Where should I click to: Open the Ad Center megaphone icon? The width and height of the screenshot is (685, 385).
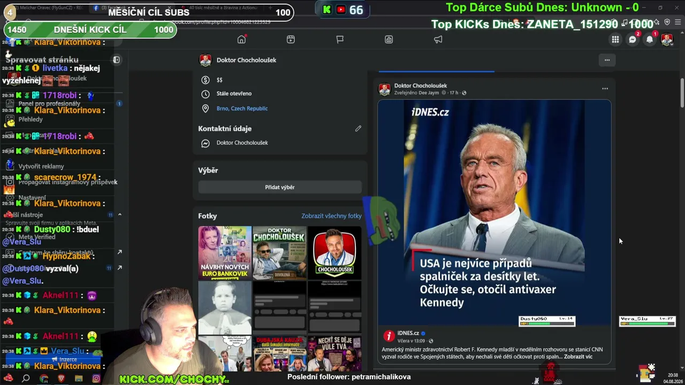[x=438, y=40]
